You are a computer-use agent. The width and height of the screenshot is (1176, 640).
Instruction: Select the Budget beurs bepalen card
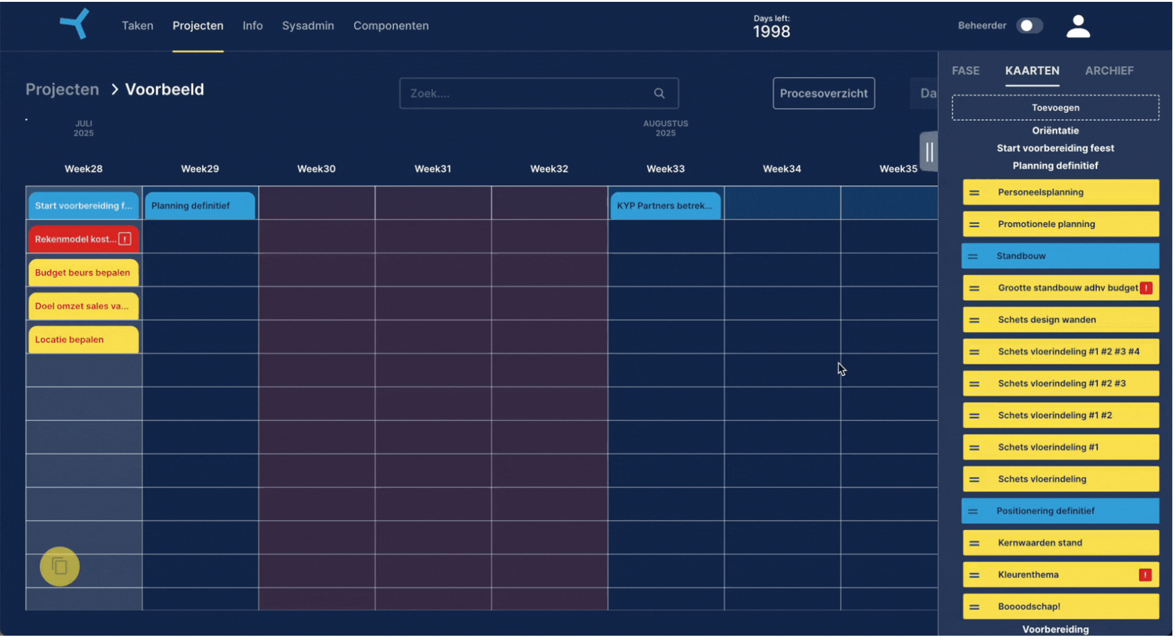point(83,273)
